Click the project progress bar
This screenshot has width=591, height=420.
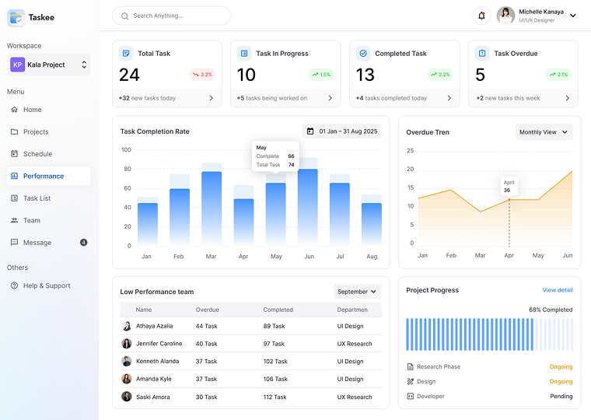pos(489,334)
